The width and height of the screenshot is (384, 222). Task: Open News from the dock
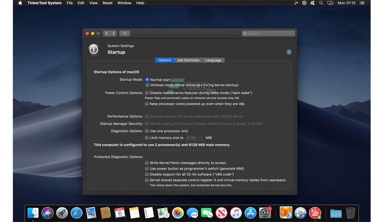point(221,213)
